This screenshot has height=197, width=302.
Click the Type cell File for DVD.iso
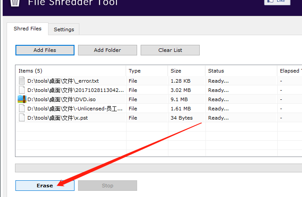pos(133,99)
